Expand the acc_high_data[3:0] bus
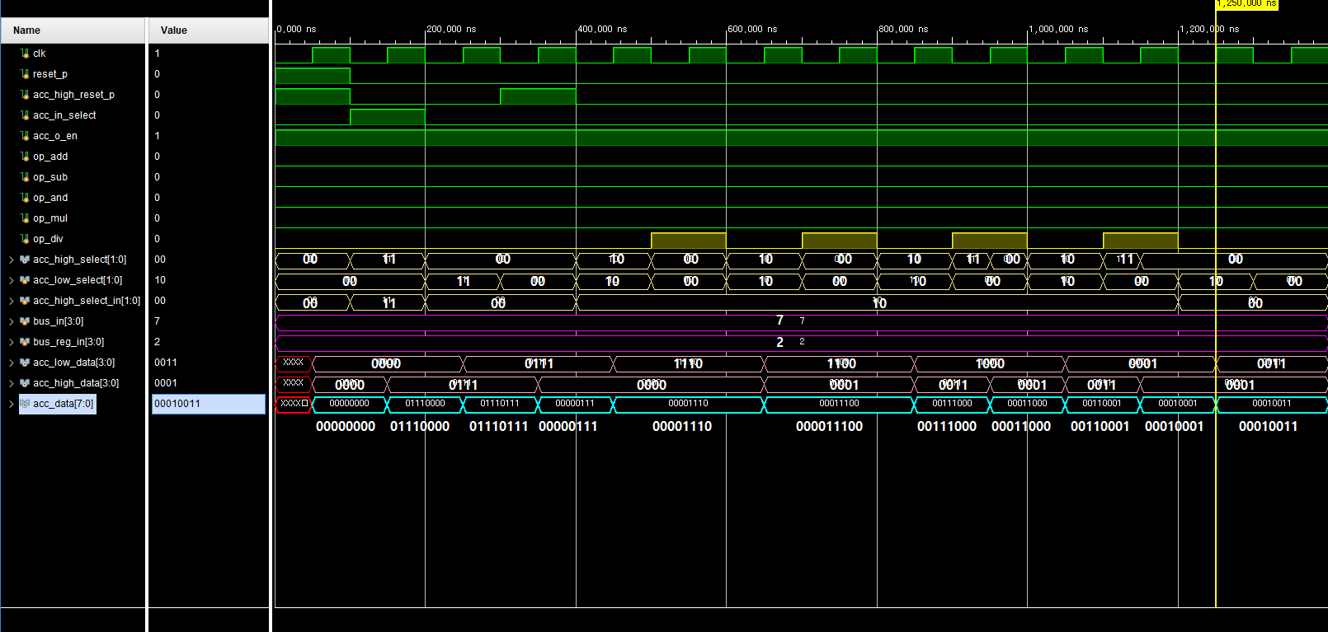 coord(11,383)
